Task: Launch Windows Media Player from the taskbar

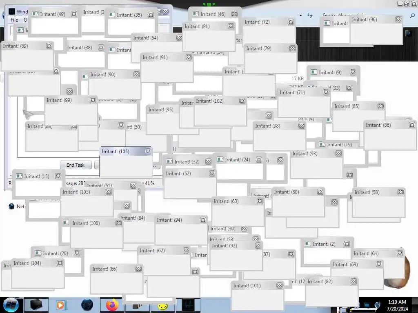Action: [60, 305]
